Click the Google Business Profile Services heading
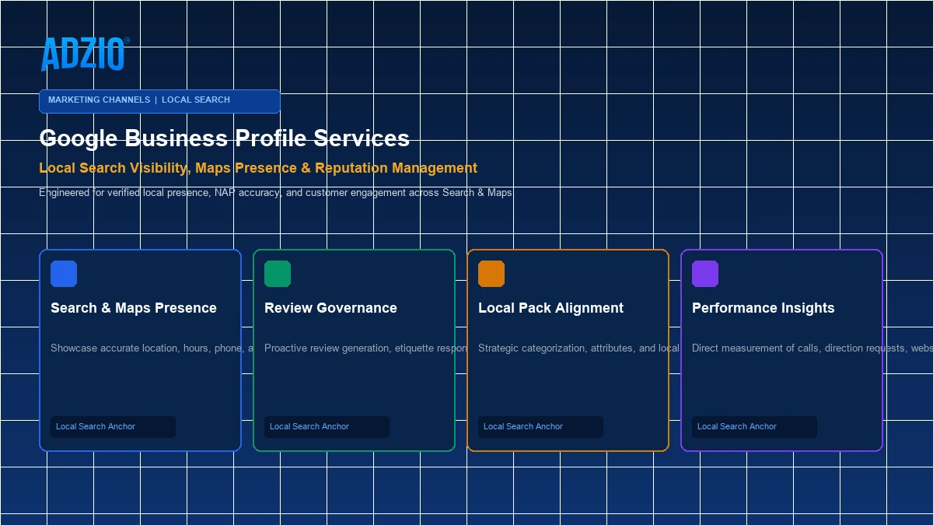Viewport: 933px width, 525px height. pos(224,138)
